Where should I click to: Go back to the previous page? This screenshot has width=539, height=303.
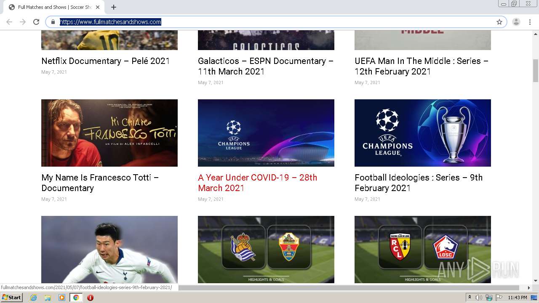[9, 22]
